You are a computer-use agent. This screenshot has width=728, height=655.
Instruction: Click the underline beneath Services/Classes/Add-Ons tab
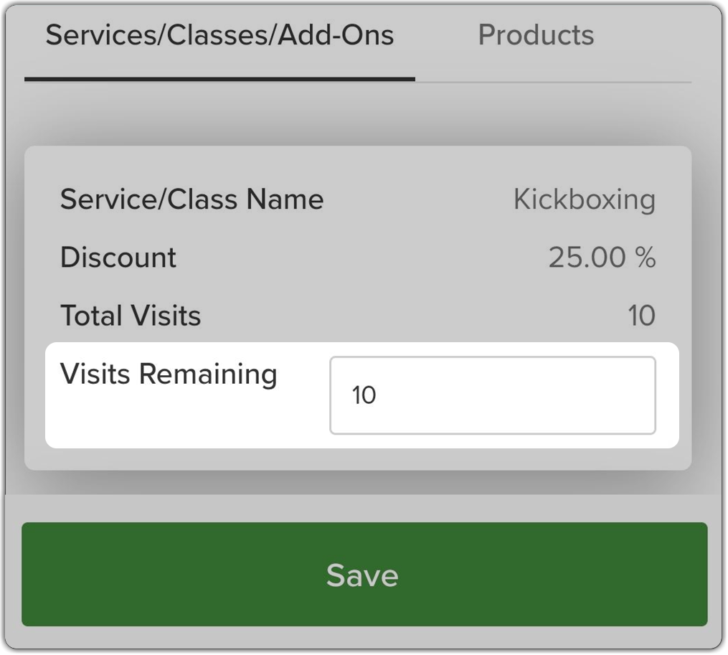[x=219, y=80]
